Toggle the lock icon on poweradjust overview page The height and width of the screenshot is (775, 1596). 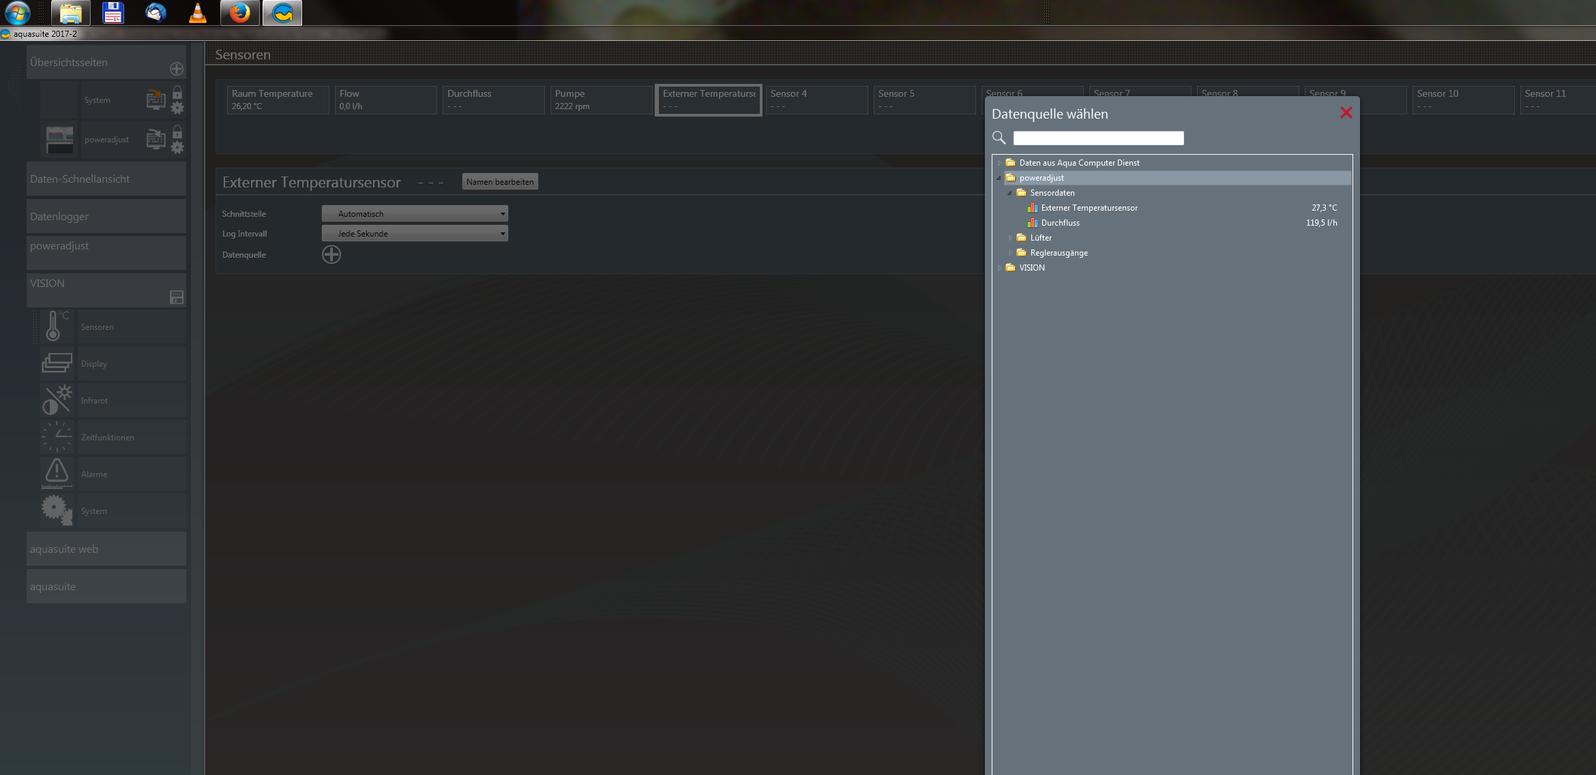point(177,132)
